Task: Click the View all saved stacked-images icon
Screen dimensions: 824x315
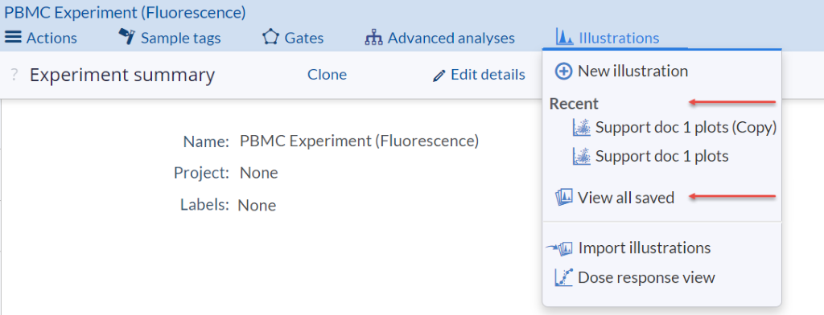Action: 564,198
